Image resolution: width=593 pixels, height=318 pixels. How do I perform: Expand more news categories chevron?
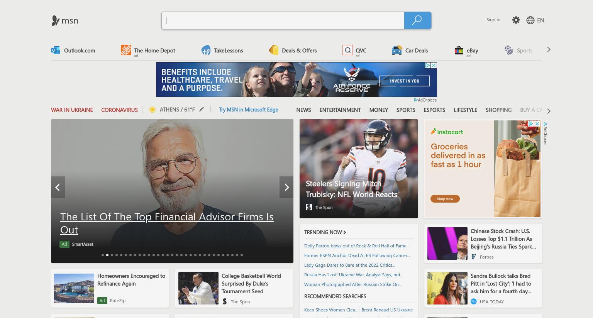pyautogui.click(x=549, y=111)
